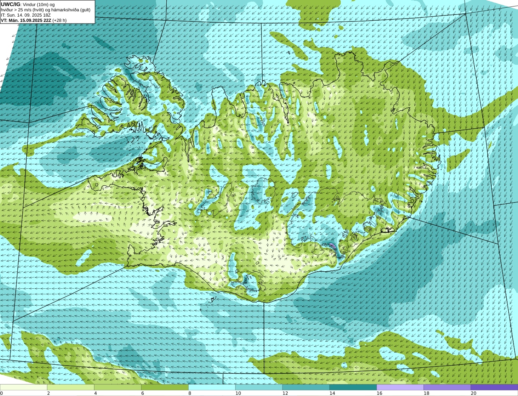Choose the 10–12 m/s turquoise legend swatch
518x396 pixels.
coord(259,387)
